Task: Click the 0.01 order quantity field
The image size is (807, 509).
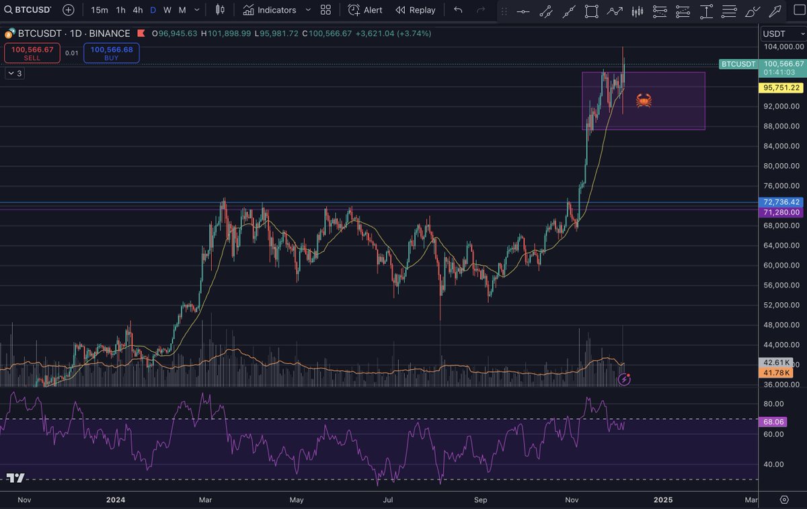Action: point(72,53)
